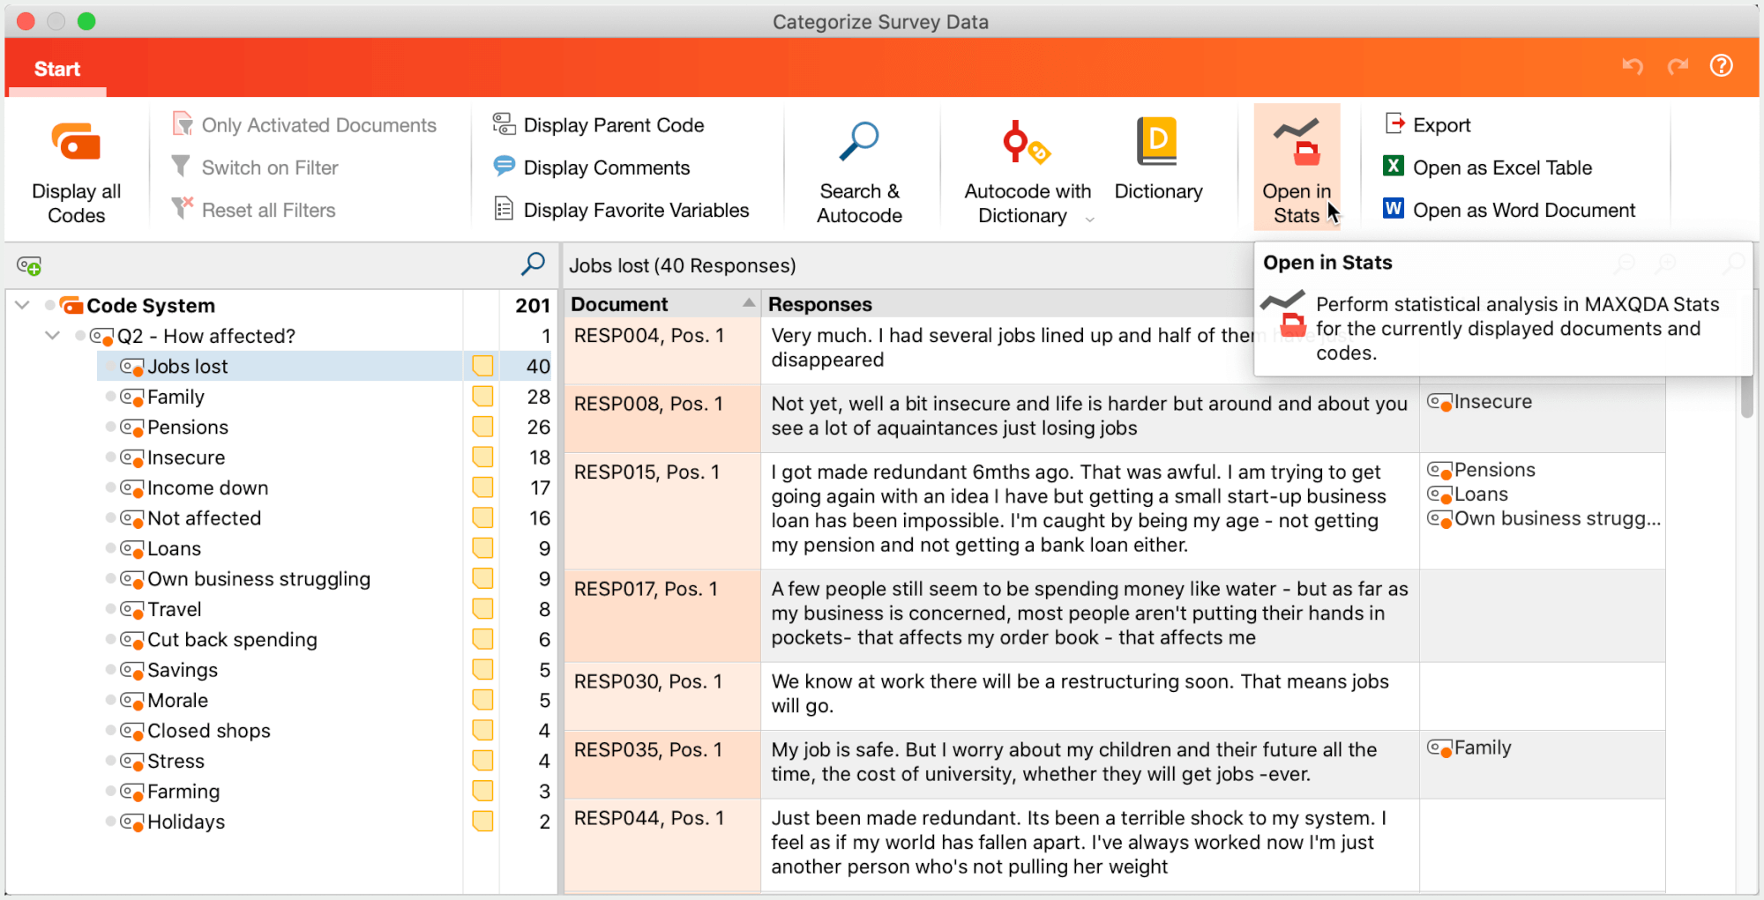The image size is (1764, 900).
Task: Collapse the Q2 - How affected code
Action: (x=52, y=336)
